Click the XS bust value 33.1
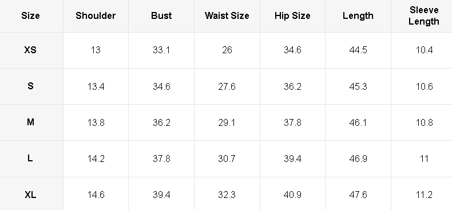 pyautogui.click(x=161, y=50)
